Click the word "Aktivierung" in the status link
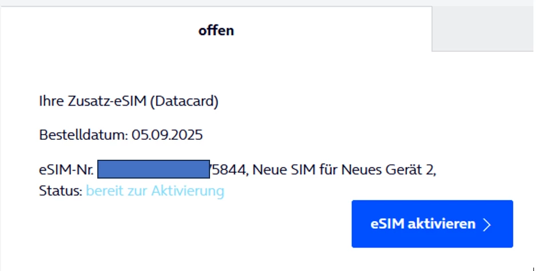 [x=187, y=191]
